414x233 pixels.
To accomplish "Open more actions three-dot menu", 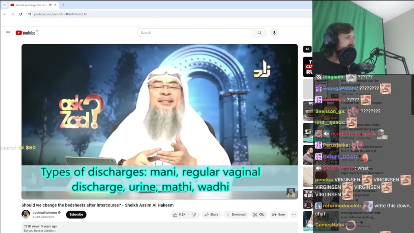I will [294, 215].
